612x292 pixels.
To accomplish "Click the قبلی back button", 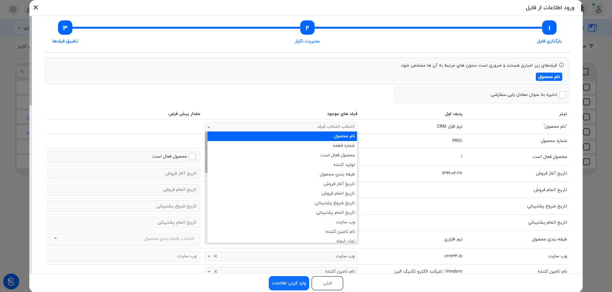I will pos(327,283).
